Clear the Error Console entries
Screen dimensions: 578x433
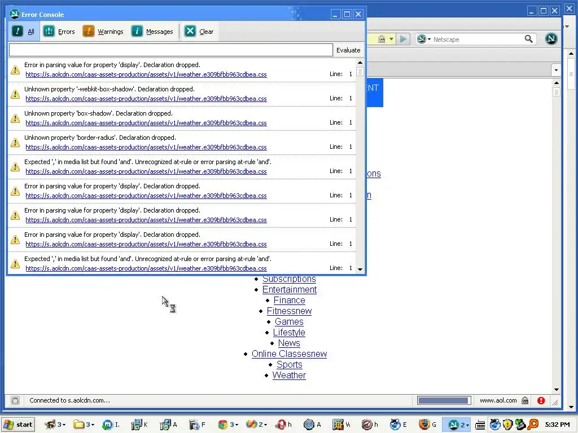click(x=199, y=32)
